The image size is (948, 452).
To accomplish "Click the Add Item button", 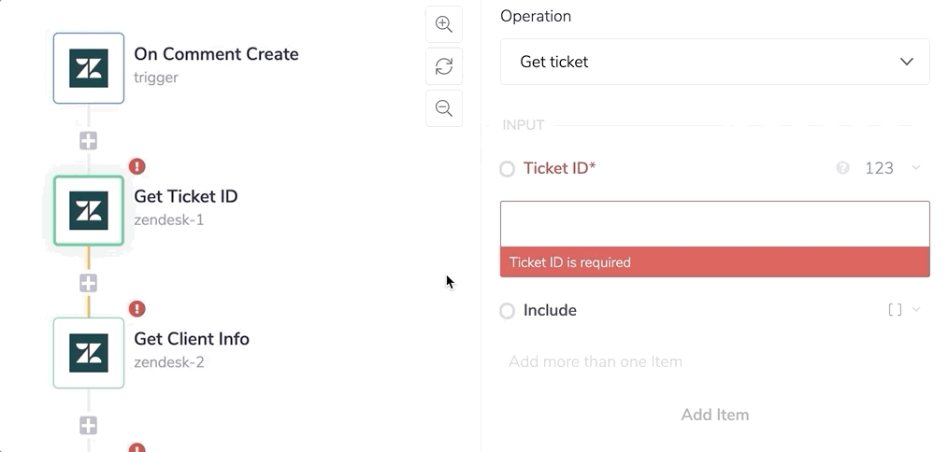I will (715, 415).
